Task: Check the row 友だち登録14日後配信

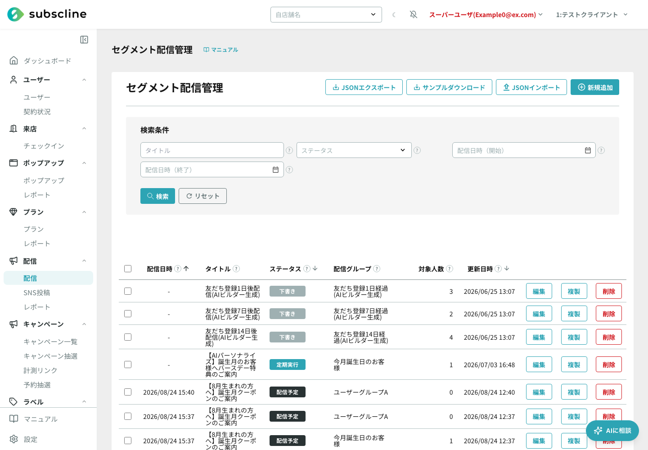Action: tap(128, 337)
